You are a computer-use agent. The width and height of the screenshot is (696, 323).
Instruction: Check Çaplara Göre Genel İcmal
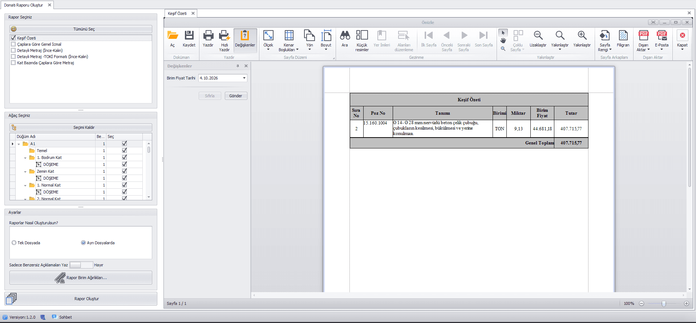13,44
